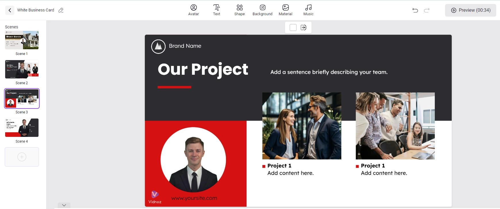Select the circular avatar on canvas
Viewport: 500px width, 209px height.
[x=193, y=160]
